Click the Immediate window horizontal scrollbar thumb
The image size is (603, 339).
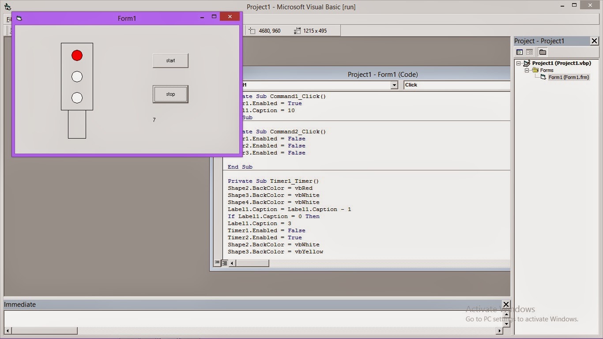[44, 331]
